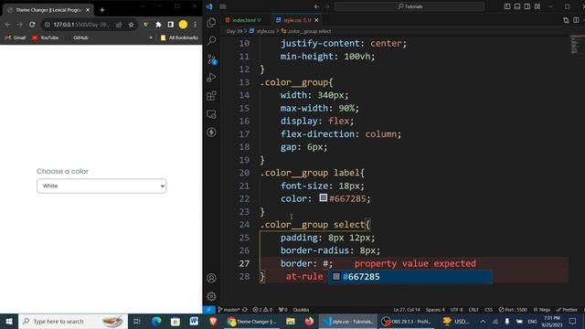Click the VS Code hamburger menu
The width and height of the screenshot is (585, 329).
(x=223, y=6)
